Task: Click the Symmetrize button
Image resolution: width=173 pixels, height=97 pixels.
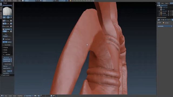Action: click(x=7, y=73)
